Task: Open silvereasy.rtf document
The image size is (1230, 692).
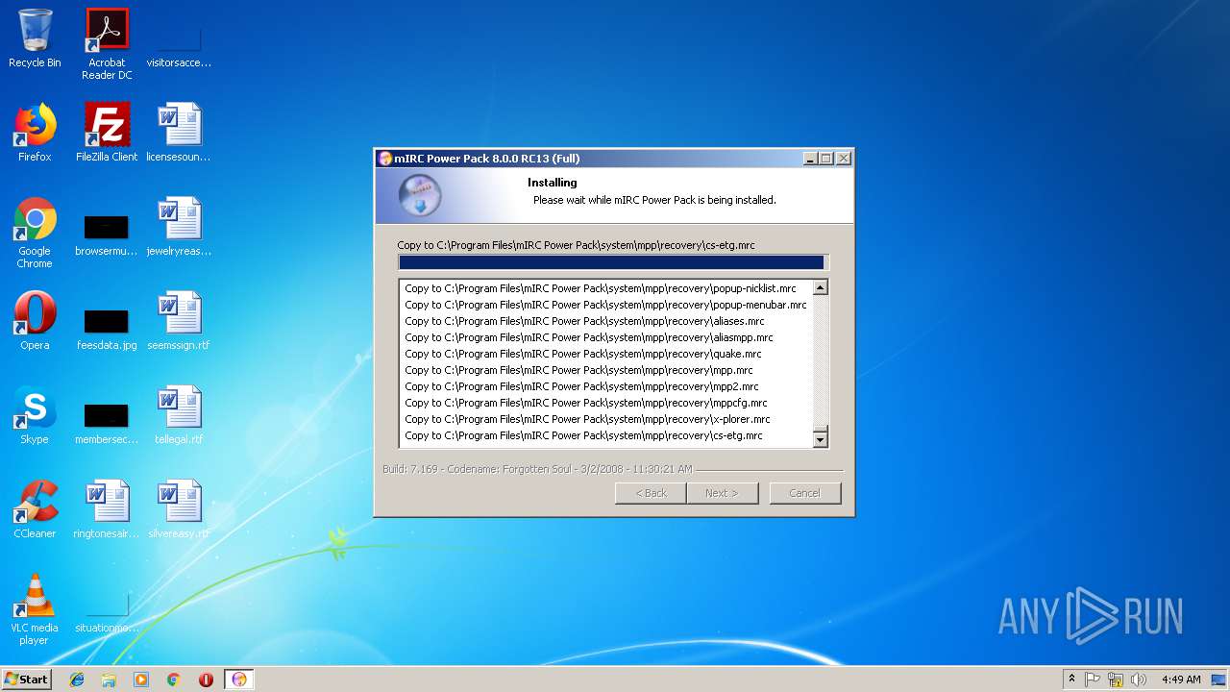Action: pos(179,509)
